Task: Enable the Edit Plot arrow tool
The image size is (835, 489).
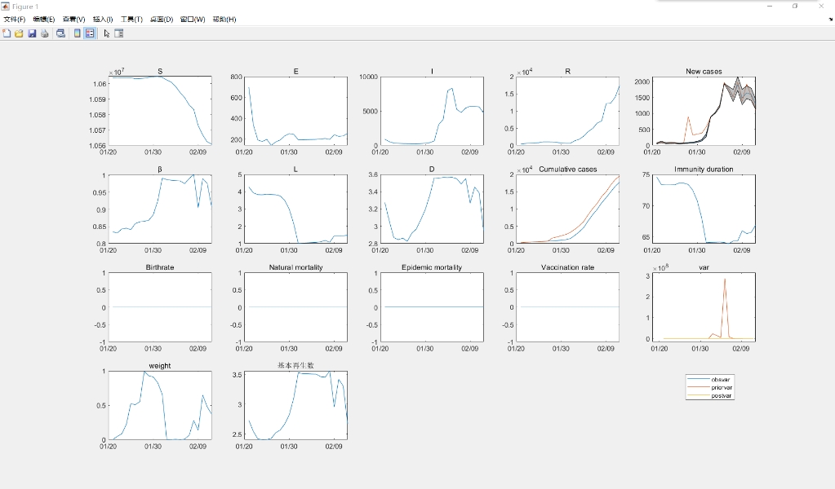Action: [107, 33]
